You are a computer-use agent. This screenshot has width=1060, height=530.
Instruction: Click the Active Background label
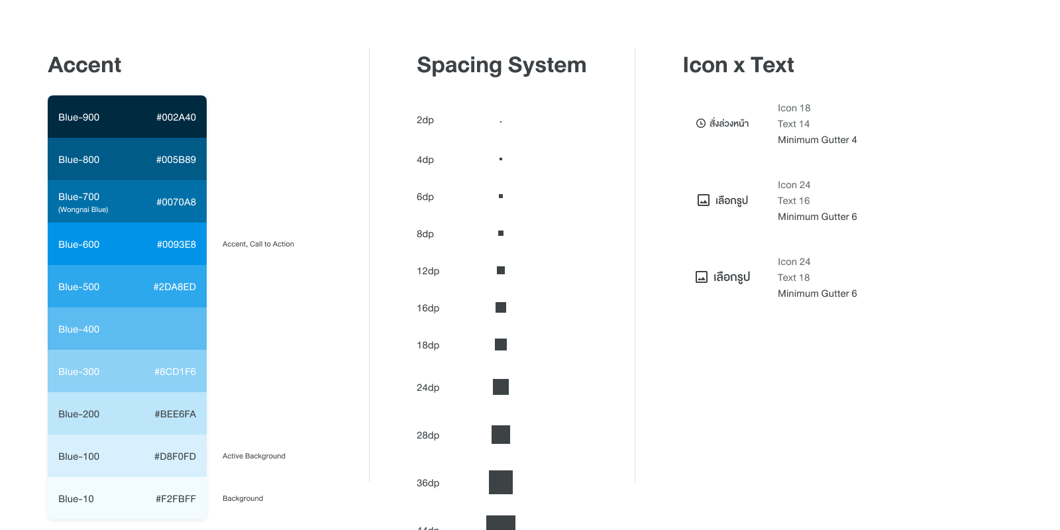(254, 456)
